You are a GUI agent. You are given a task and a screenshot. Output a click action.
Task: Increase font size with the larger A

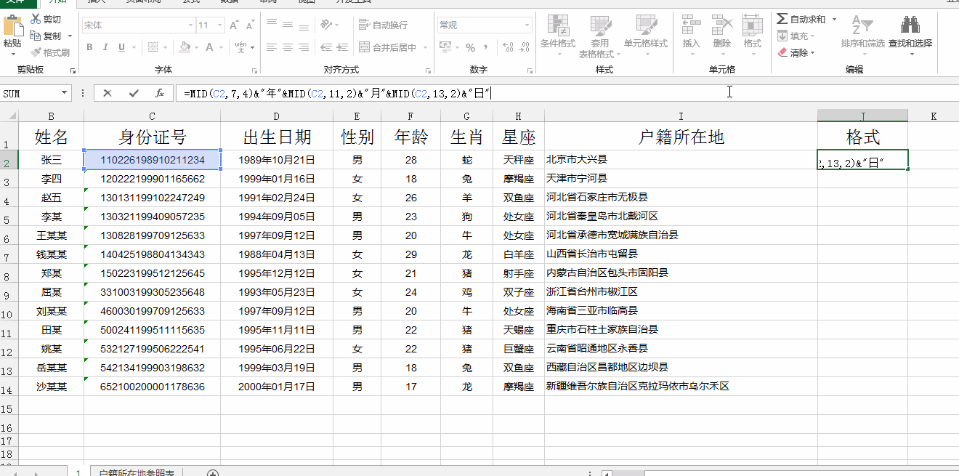pos(234,25)
